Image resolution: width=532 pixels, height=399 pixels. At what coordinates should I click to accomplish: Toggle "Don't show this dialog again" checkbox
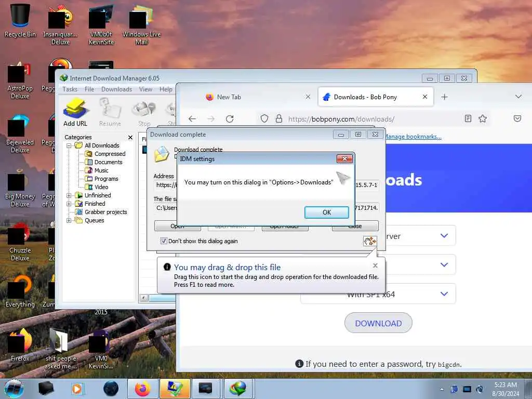[x=164, y=241]
